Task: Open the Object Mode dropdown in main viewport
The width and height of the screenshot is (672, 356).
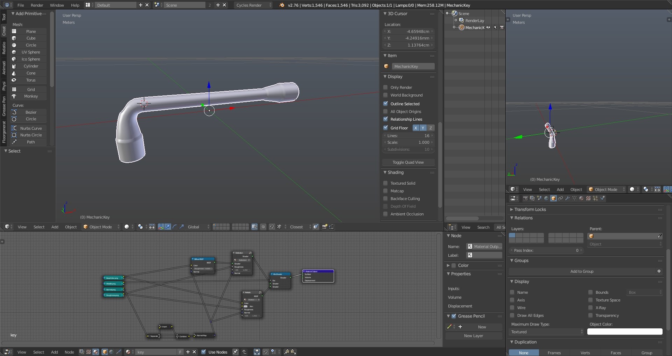Action: [x=101, y=227]
